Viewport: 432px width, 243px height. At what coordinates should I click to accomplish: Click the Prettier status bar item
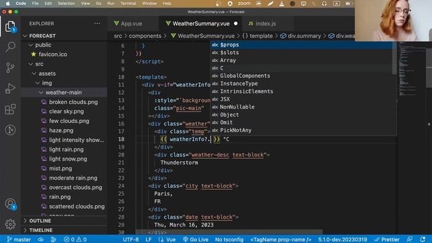387,240
